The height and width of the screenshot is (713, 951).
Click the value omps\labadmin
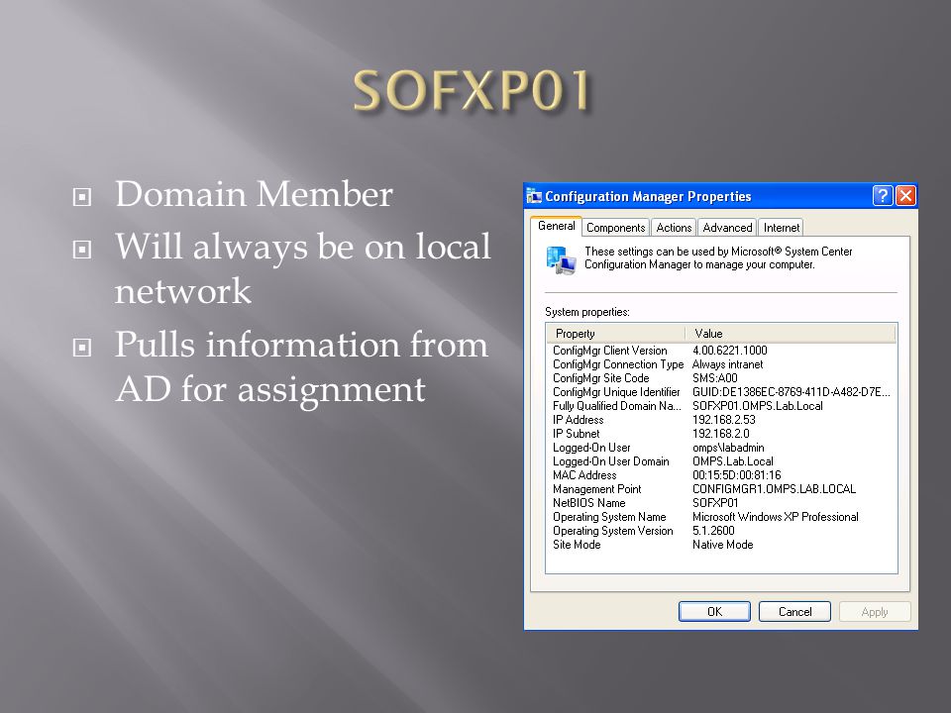point(728,448)
